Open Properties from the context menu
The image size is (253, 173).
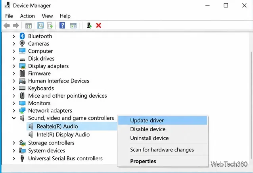(x=163, y=161)
